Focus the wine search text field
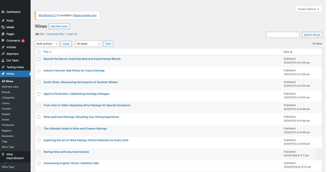The height and width of the screenshot is (172, 327). click(x=282, y=35)
